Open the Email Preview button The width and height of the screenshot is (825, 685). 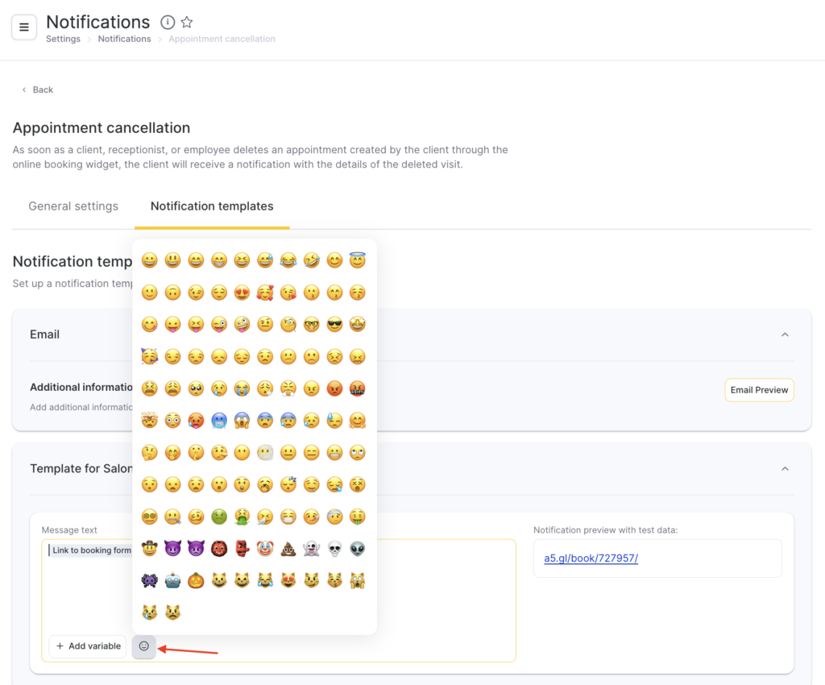tap(759, 390)
